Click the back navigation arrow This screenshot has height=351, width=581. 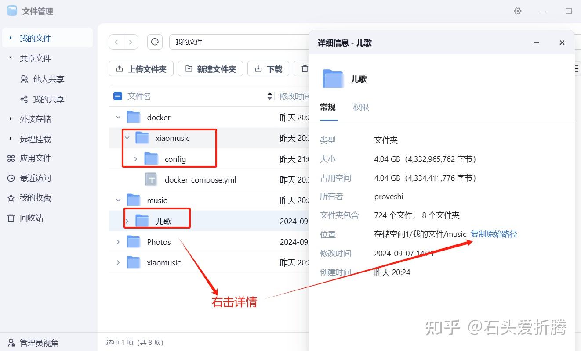point(116,42)
